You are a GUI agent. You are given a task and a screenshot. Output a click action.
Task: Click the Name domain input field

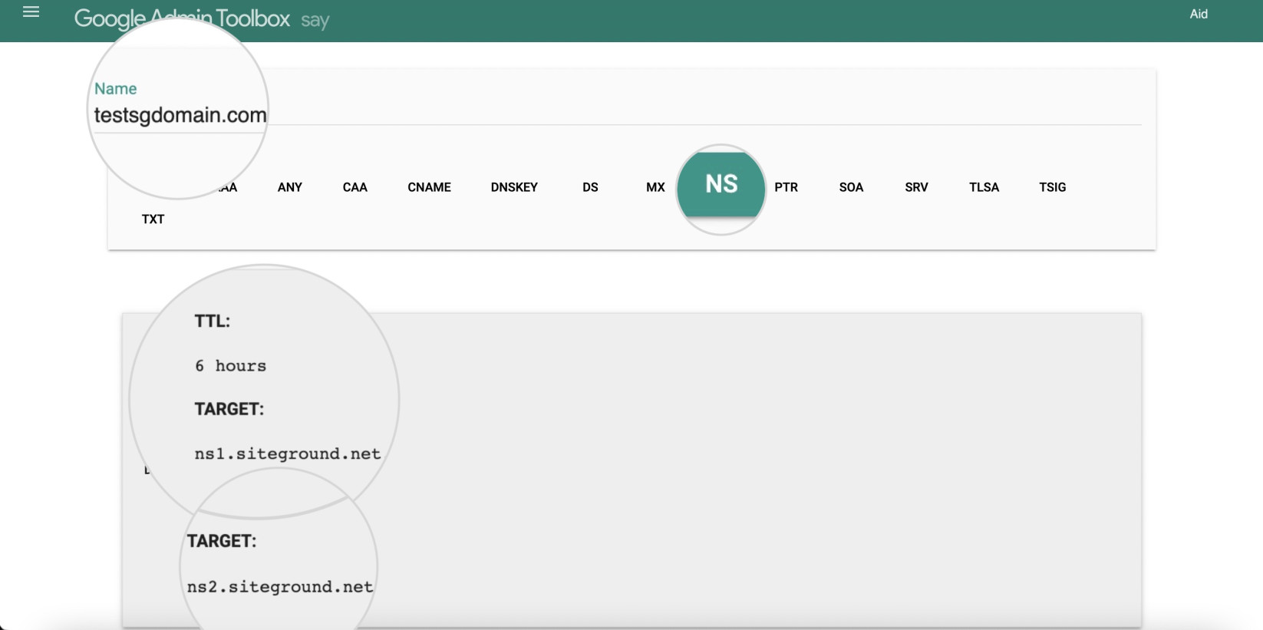[x=617, y=115]
